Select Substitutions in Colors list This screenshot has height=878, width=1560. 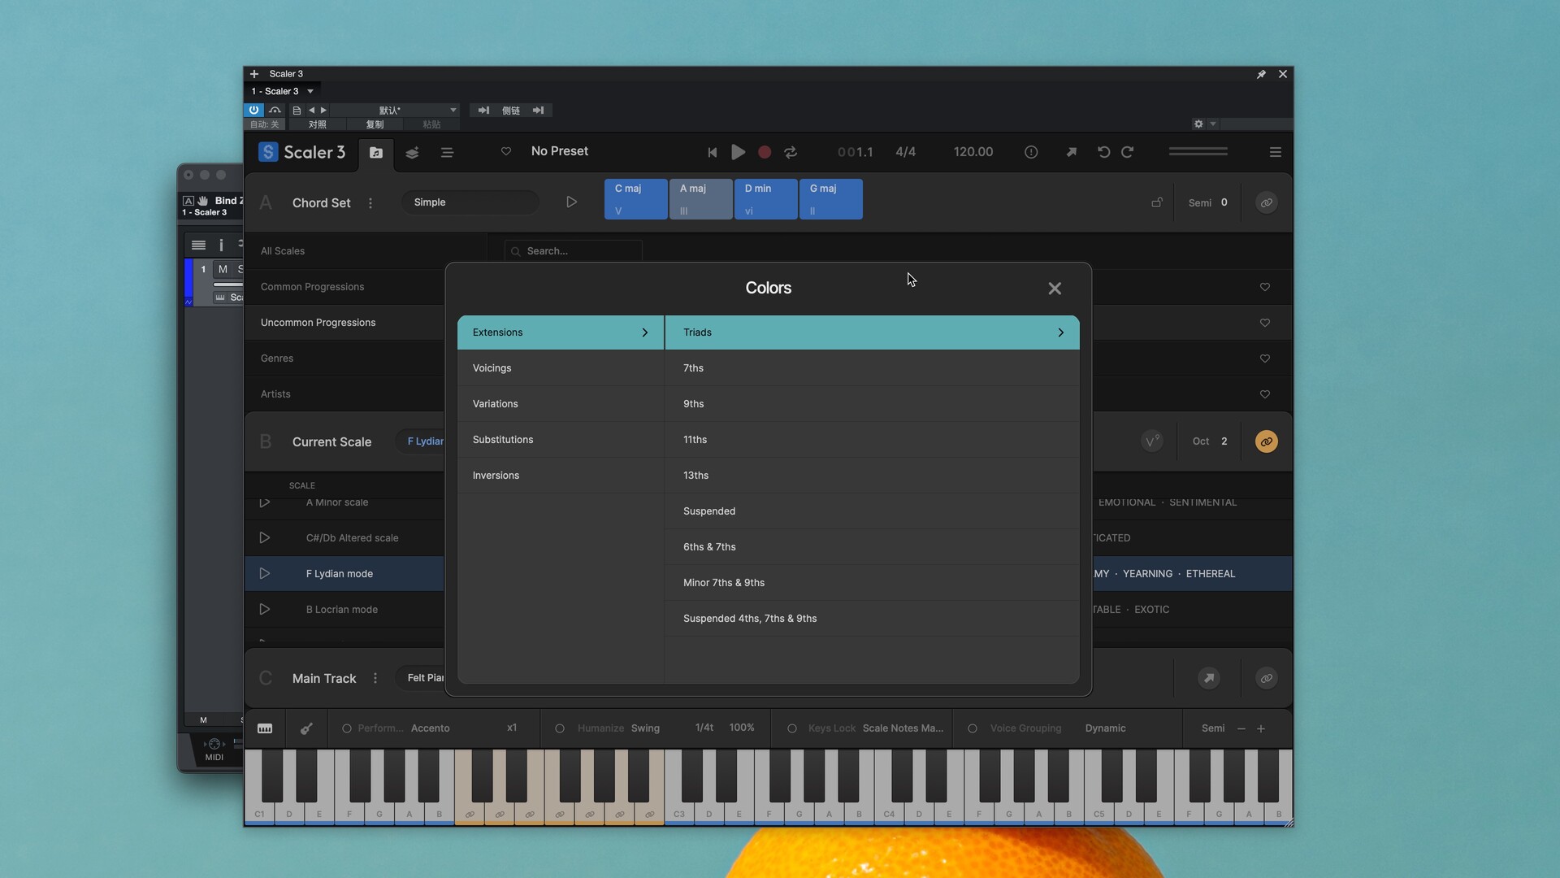tap(561, 440)
